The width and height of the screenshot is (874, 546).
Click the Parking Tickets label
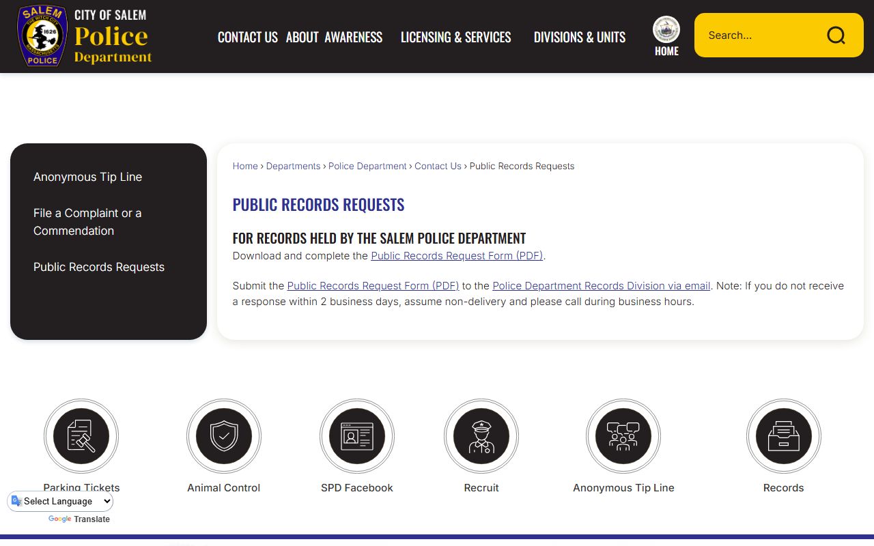click(x=81, y=488)
